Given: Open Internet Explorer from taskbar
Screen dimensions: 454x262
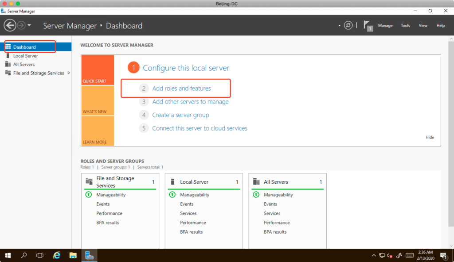Looking at the screenshot, I should coord(57,255).
